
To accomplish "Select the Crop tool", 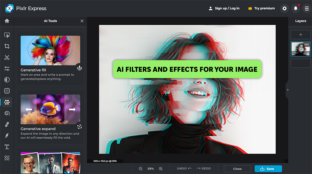I will pyautogui.click(x=7, y=46).
